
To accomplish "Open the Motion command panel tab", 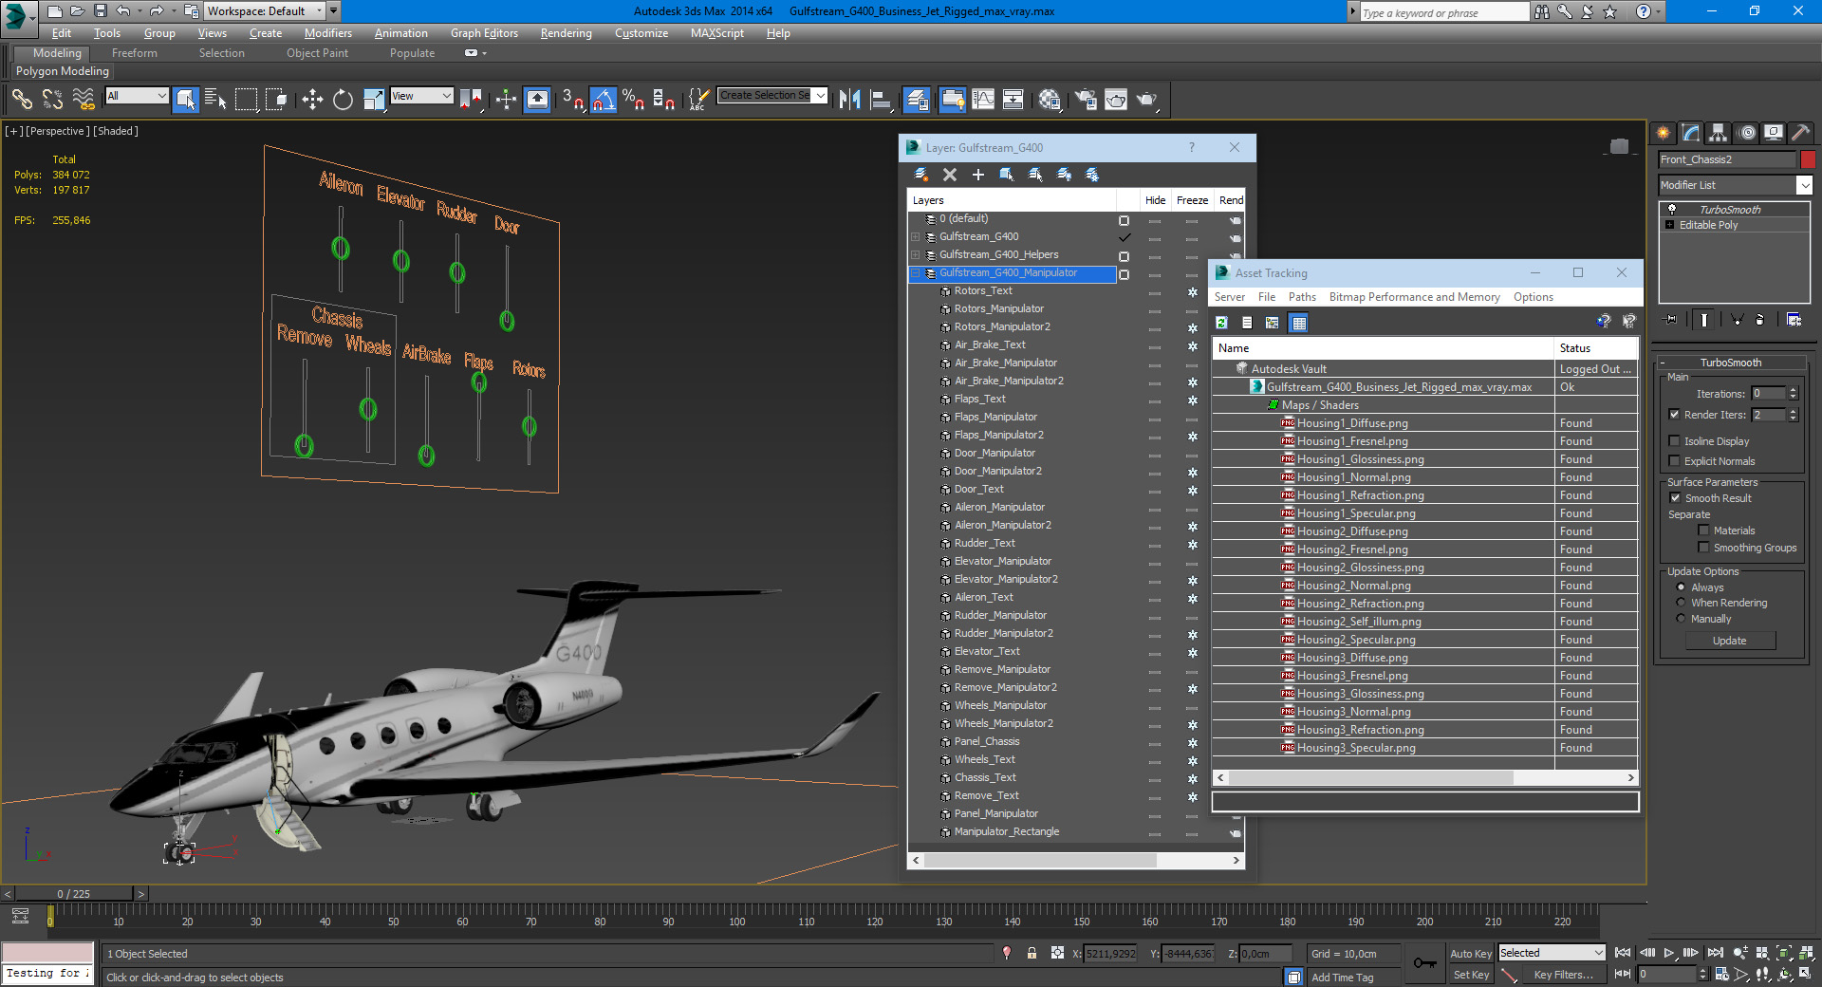I will 1747,133.
